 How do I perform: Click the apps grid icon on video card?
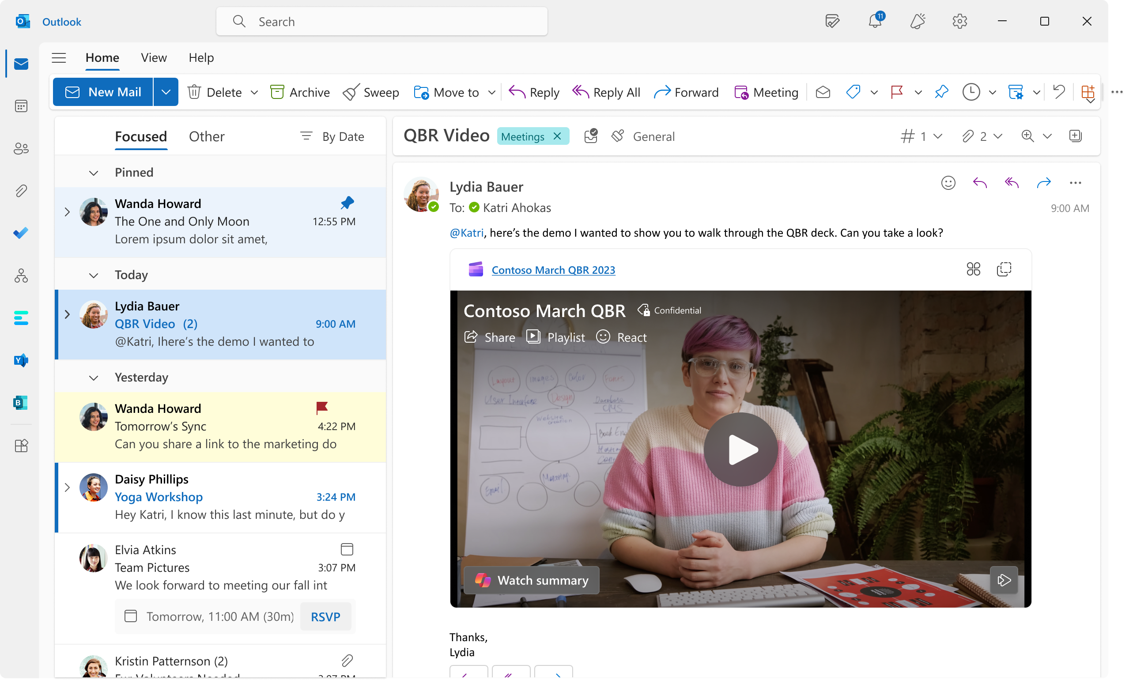[x=973, y=269]
